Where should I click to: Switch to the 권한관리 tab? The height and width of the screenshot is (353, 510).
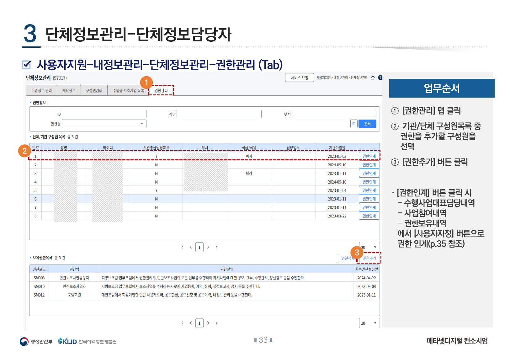click(x=161, y=90)
